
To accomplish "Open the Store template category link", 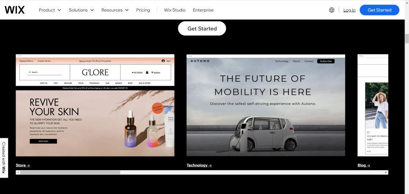I will tap(23, 165).
